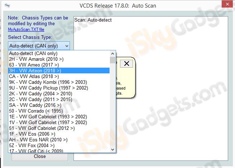Click the VCDS application icon in title bar
This screenshot has height=168, width=235.
pyautogui.click(x=7, y=5)
